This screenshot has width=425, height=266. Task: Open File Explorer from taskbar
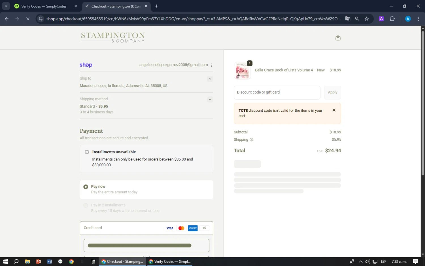(x=27, y=261)
